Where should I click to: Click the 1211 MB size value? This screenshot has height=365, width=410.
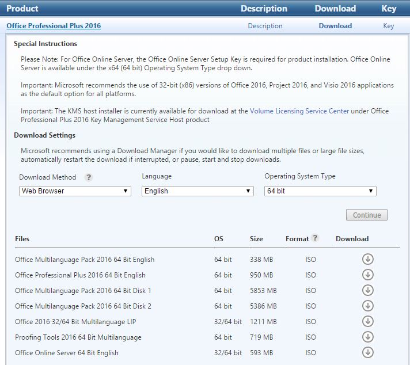[x=263, y=322]
